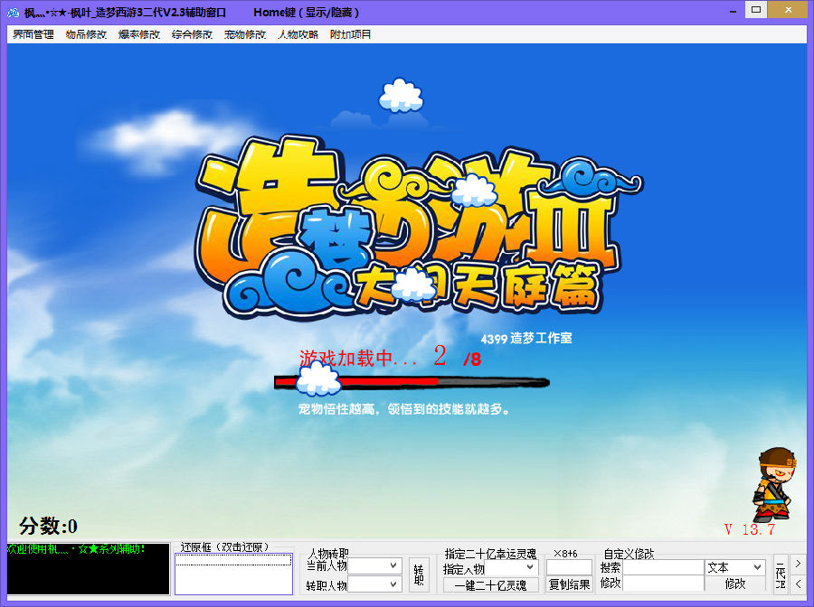This screenshot has height=607, width=814.
Task: Open the 界面管理 menu
Action: click(33, 34)
